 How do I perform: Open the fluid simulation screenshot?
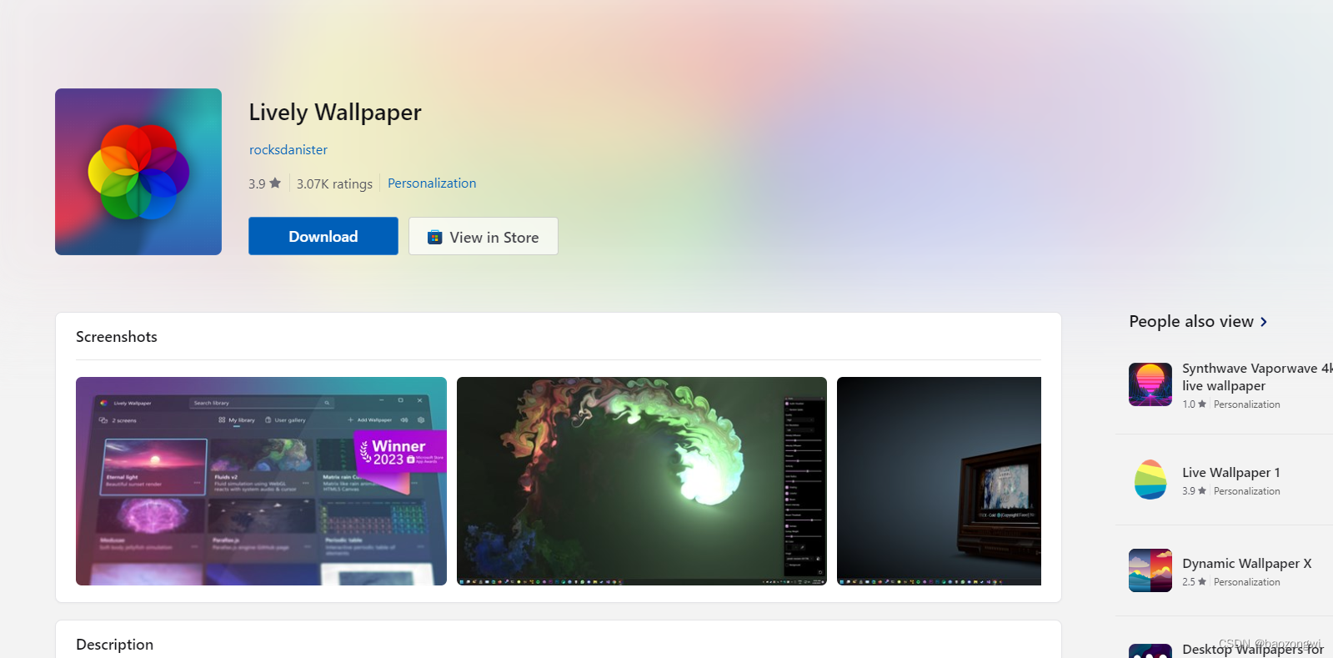click(642, 481)
